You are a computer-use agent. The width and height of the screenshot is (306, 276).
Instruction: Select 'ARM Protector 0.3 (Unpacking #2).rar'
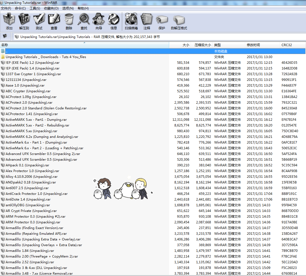coord(36,217)
